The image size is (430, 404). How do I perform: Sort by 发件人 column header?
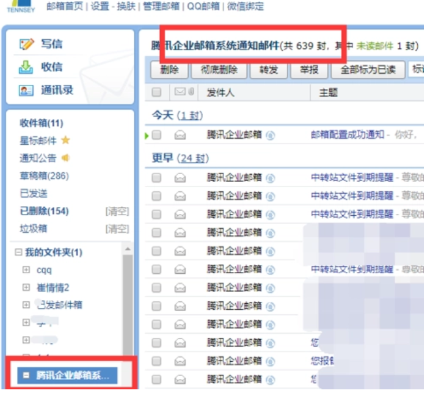220,92
